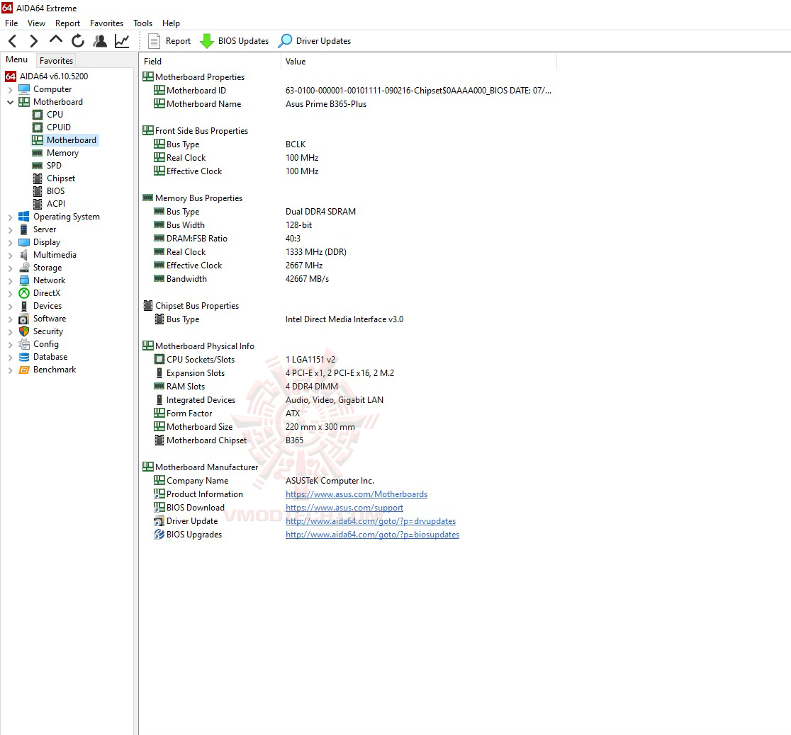The width and height of the screenshot is (791, 735).
Task: Click the Field column header
Action: click(210, 62)
